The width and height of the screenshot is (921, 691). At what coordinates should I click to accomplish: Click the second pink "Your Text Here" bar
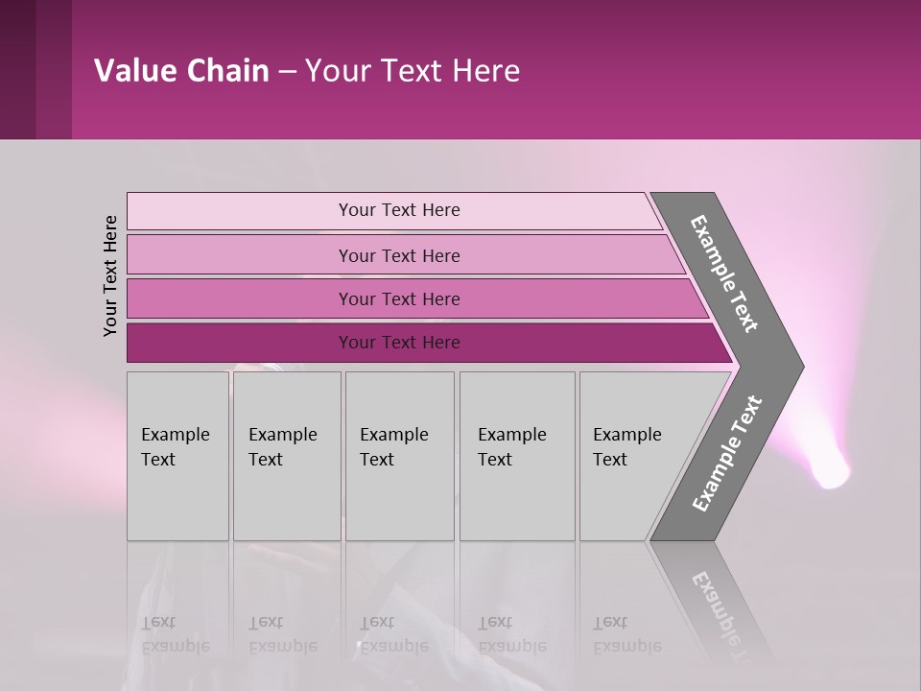coord(398,255)
